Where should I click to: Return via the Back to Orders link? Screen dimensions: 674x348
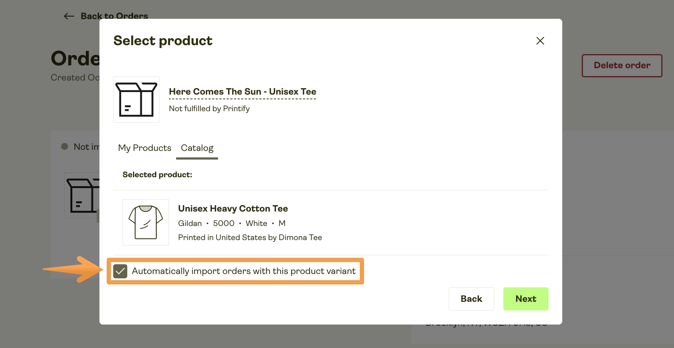[114, 16]
